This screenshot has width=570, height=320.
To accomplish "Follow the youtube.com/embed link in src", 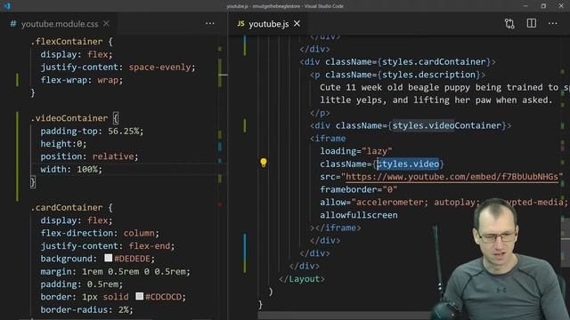I will click(452, 177).
